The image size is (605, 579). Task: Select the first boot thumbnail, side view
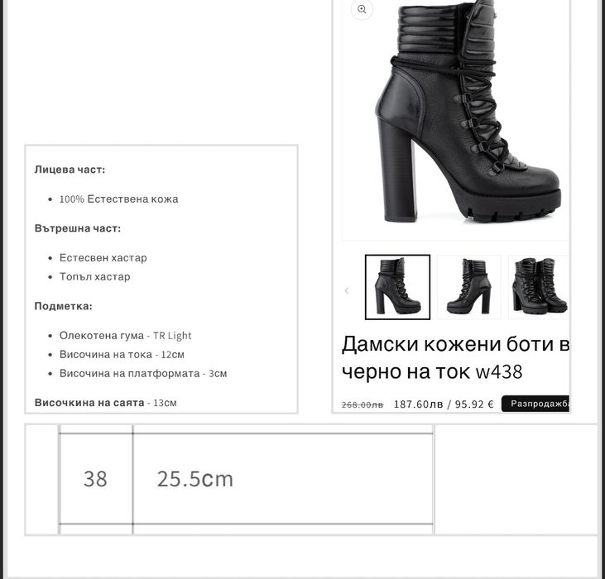tap(397, 287)
